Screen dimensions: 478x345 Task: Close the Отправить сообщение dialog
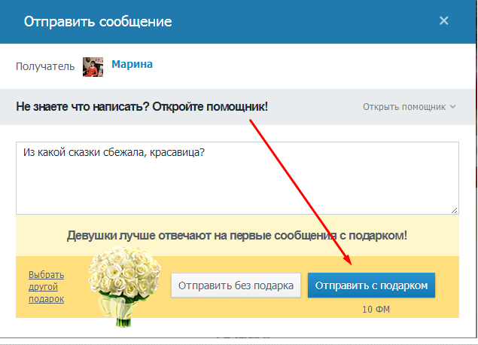(443, 21)
